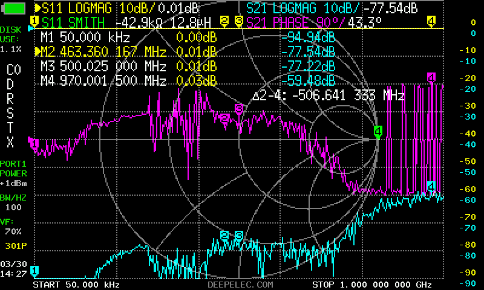Screen dimensions: 484x290
Task: Tap the C0 calibration status indicator
Action: coord(13,70)
